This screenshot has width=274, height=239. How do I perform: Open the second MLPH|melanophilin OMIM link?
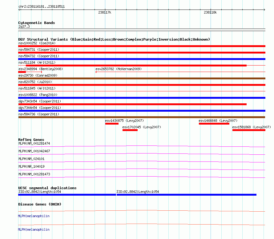(x=34, y=229)
